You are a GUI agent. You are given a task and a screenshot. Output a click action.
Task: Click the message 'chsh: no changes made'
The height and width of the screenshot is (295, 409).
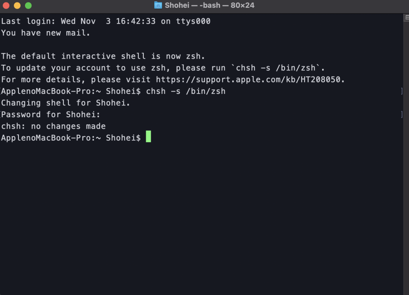[x=53, y=126]
